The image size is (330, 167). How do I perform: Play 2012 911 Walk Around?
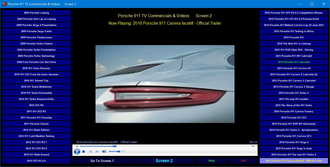(x=36, y=155)
